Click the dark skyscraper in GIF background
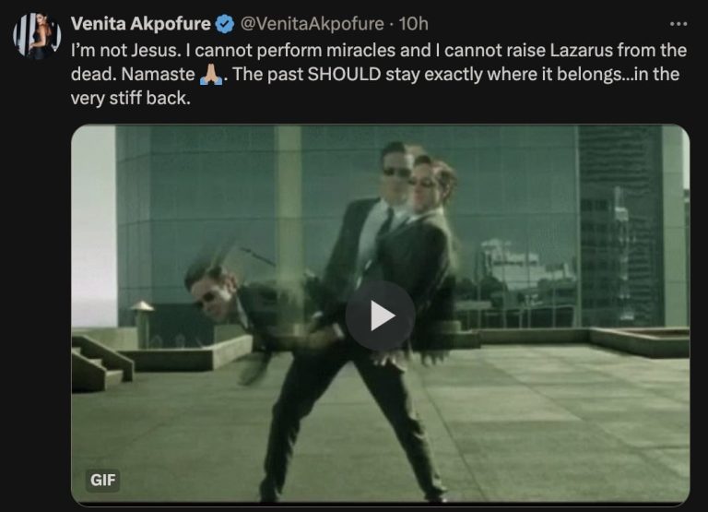Viewport: 708px width, 512px height. pos(620,226)
